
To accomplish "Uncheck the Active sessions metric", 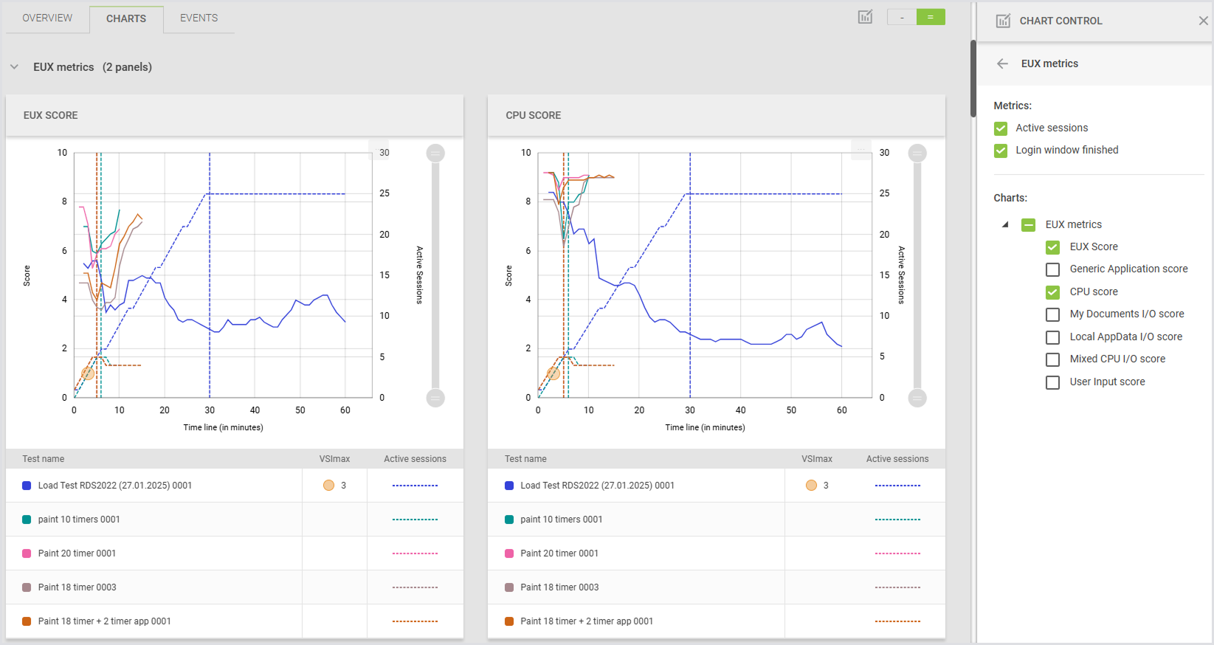I will pos(1001,128).
